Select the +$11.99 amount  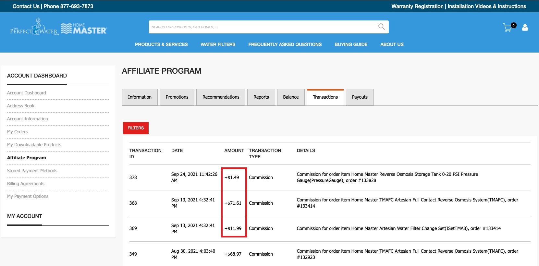[x=233, y=228]
